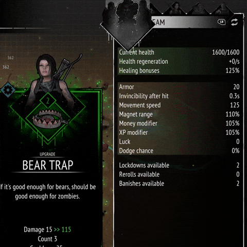
Task: Switch to the third character portrait tab
Action: point(199,8)
